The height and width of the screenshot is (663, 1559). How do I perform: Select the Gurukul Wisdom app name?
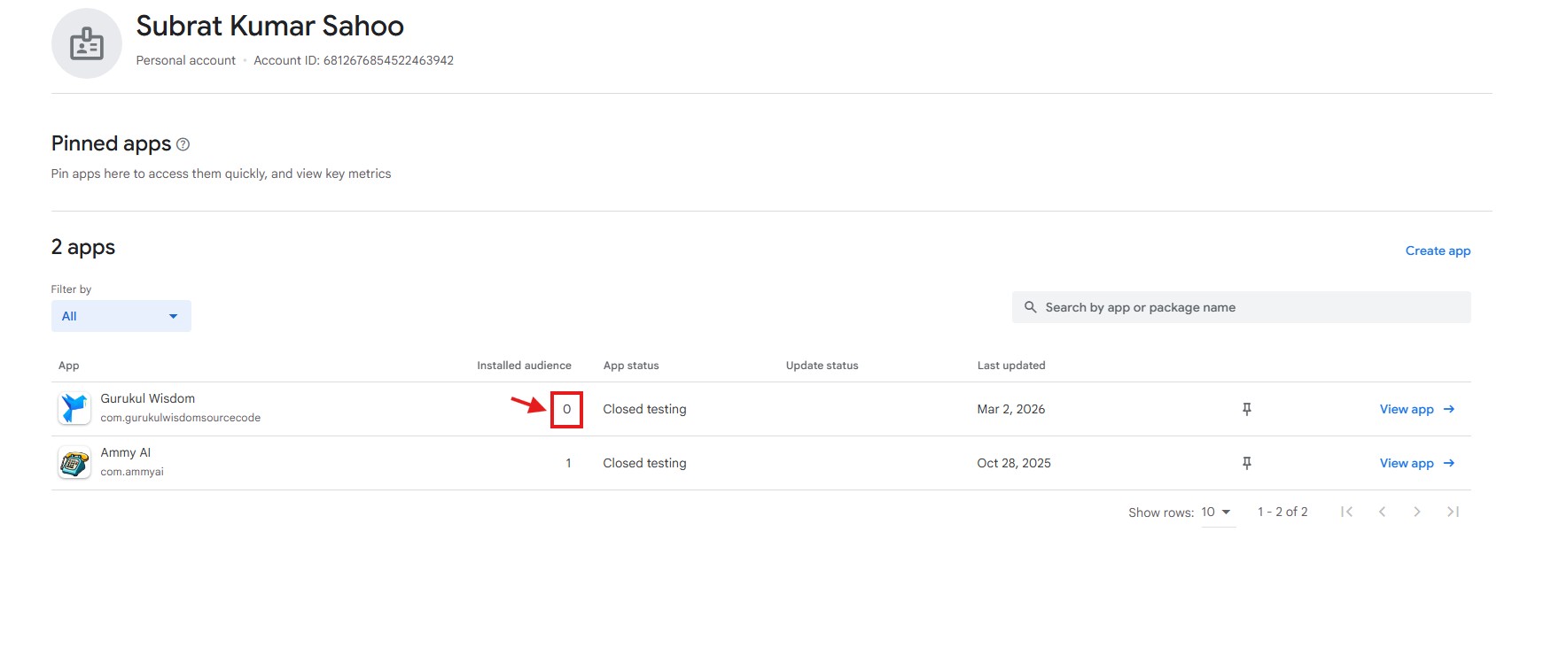(148, 398)
